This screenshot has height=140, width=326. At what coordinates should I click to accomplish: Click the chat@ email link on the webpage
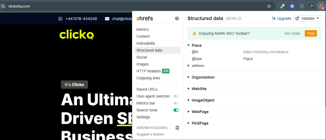[x=122, y=19]
